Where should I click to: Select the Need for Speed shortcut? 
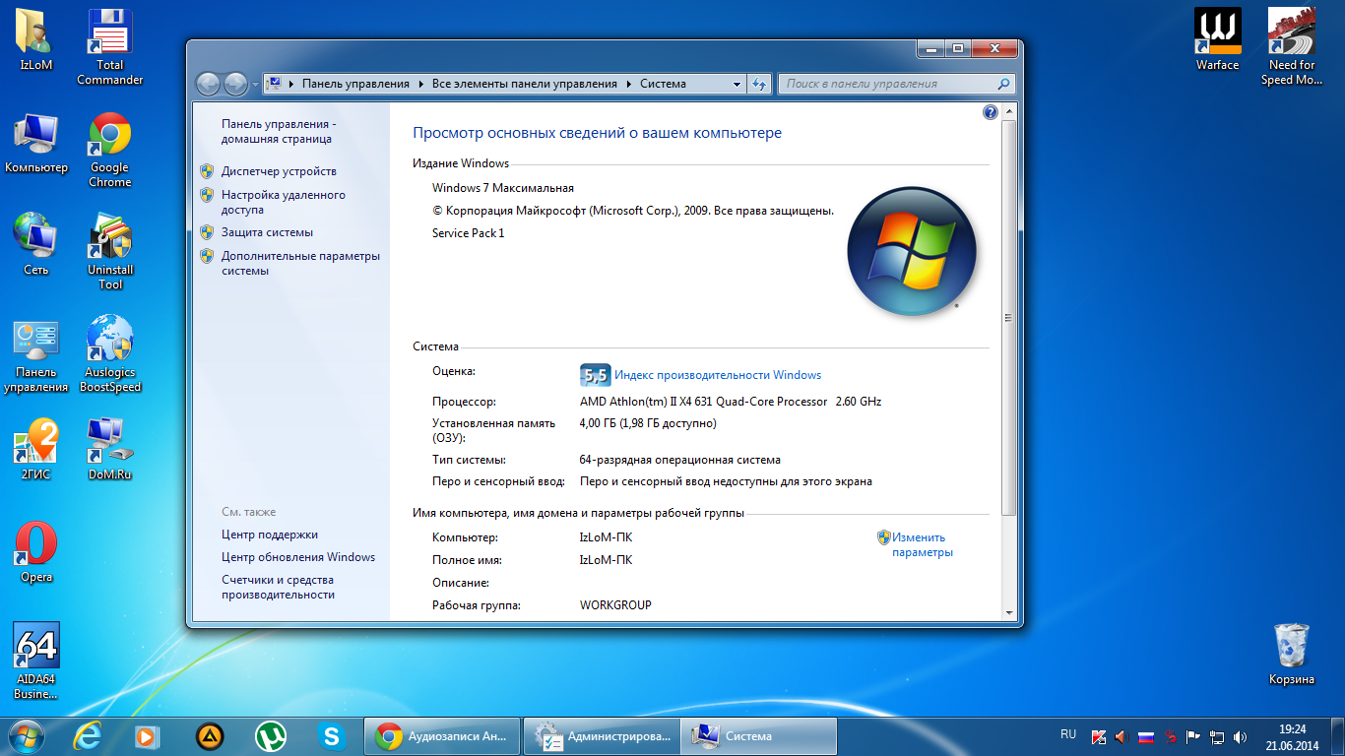tap(1292, 47)
